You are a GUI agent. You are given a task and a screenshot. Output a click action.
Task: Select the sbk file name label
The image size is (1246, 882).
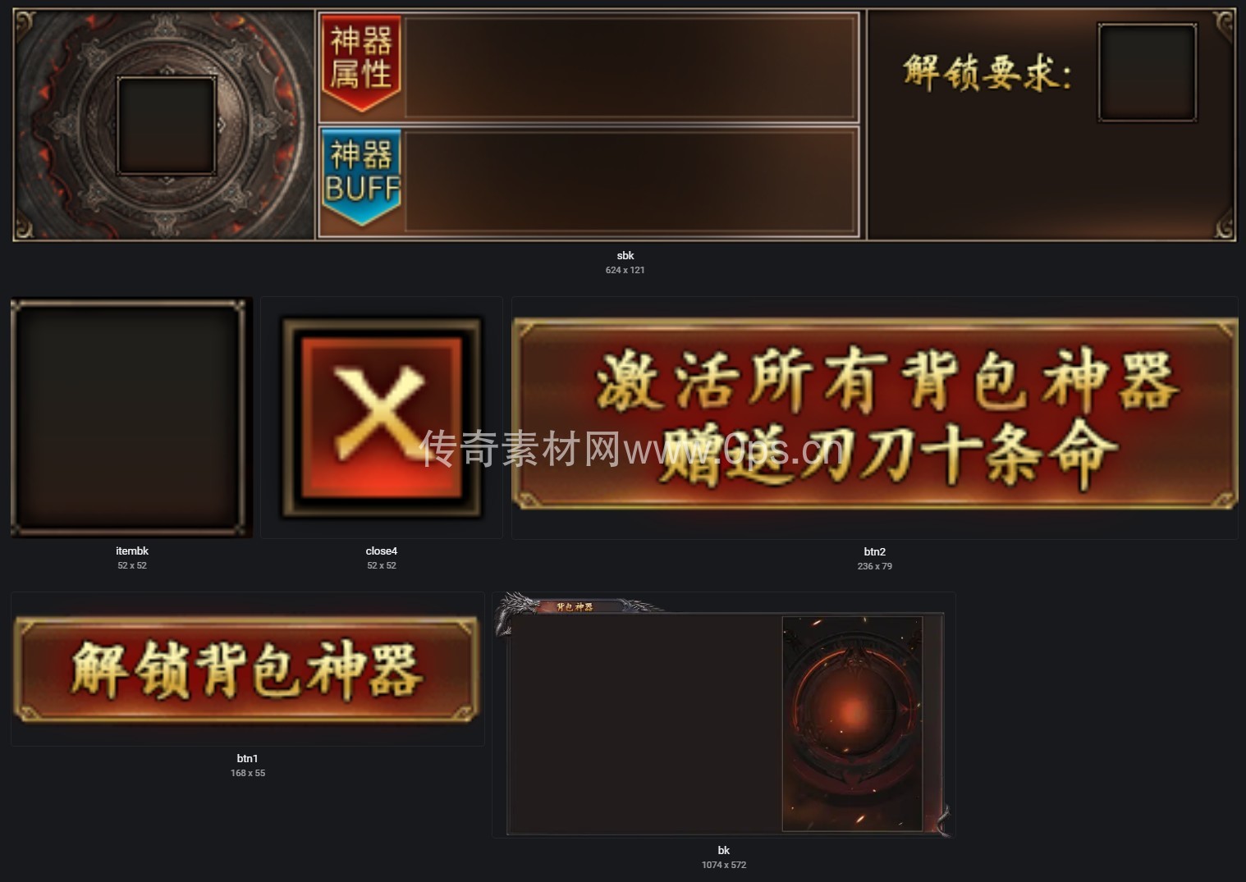point(625,256)
